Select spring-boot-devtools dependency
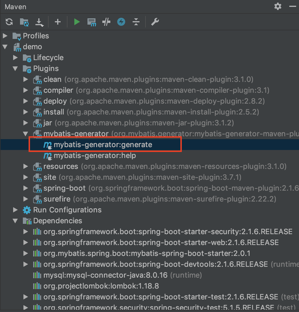 tap(156, 264)
